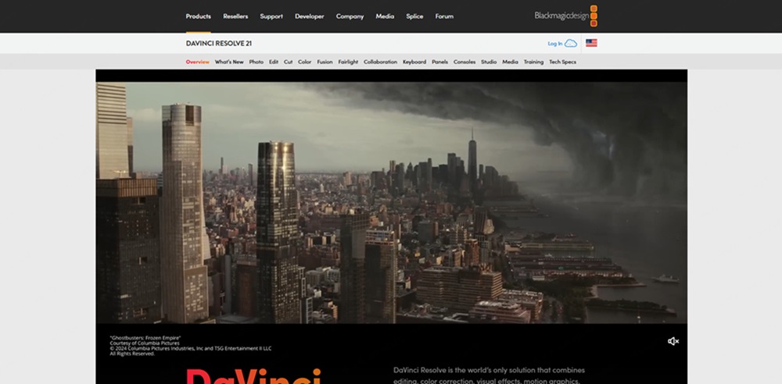
Task: Open the Developer menu
Action: pos(309,16)
